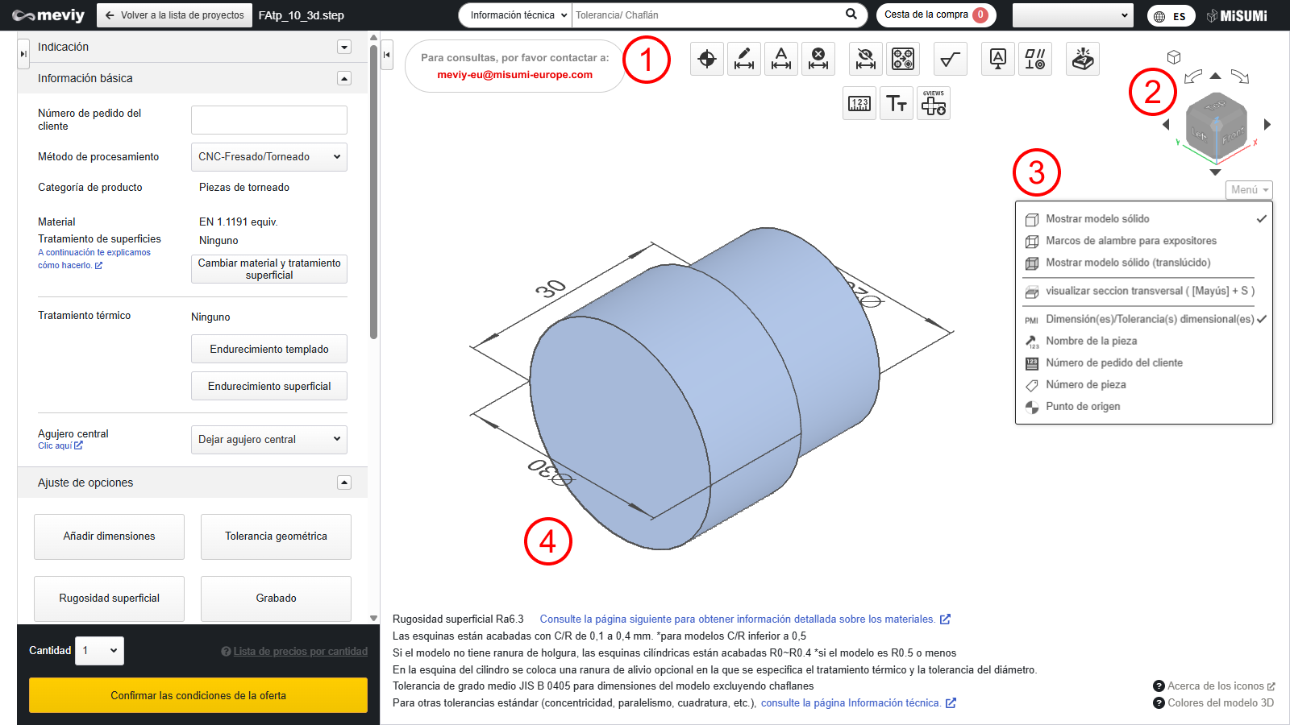Select the geometric tolerance symbols icon
The width and height of the screenshot is (1290, 725).
point(1035,59)
